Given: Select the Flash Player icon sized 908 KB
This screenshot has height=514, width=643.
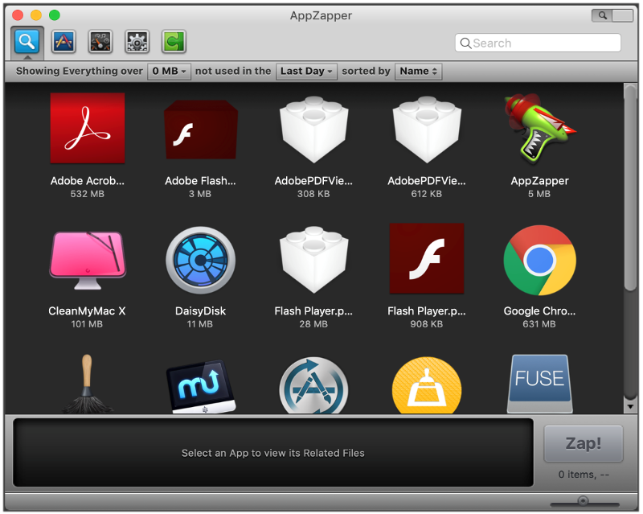Looking at the screenshot, I should point(427,259).
